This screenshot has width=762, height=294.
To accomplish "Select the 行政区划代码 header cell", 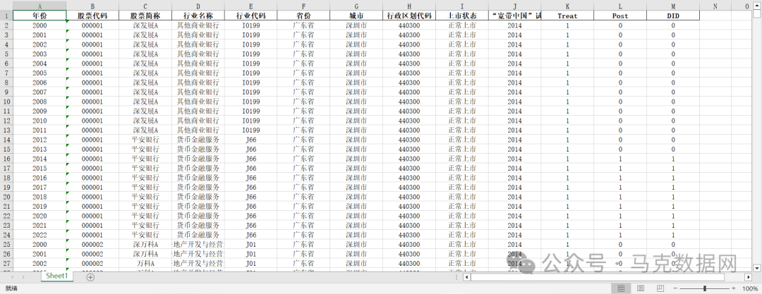I will tap(409, 16).
